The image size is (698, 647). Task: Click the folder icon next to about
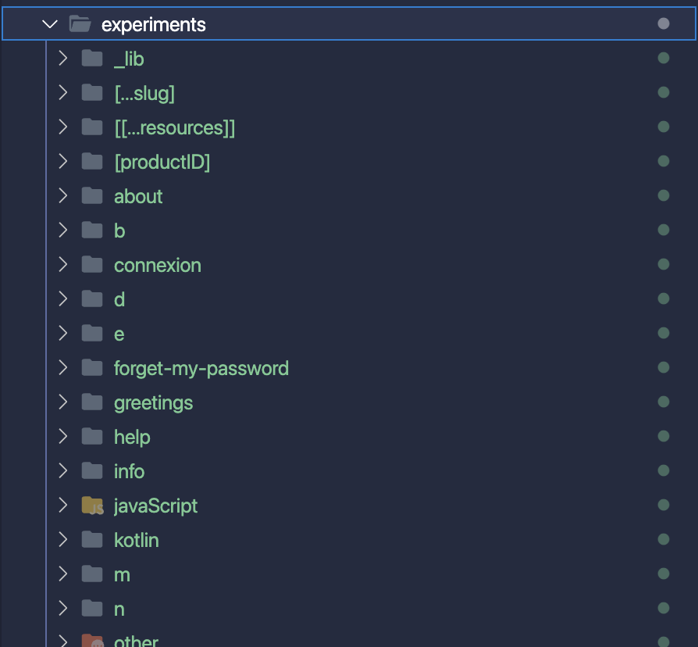[x=92, y=196]
